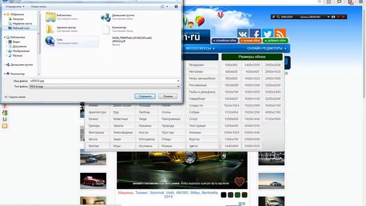Click the Скрыть папки toggle

click(x=15, y=97)
